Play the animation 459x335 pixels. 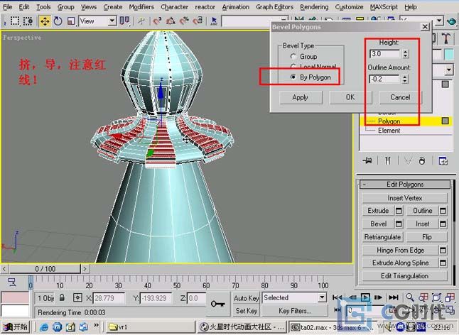coord(365,297)
